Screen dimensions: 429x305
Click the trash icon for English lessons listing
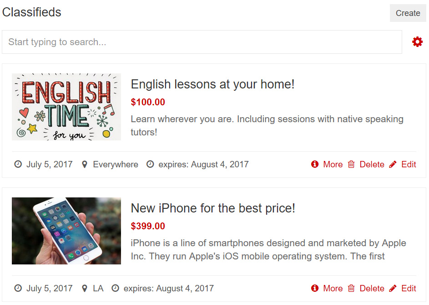351,164
